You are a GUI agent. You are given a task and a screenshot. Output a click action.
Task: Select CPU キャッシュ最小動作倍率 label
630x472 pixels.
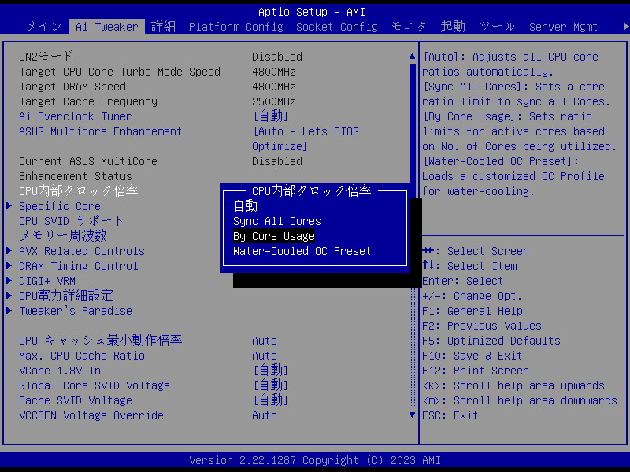tap(101, 341)
